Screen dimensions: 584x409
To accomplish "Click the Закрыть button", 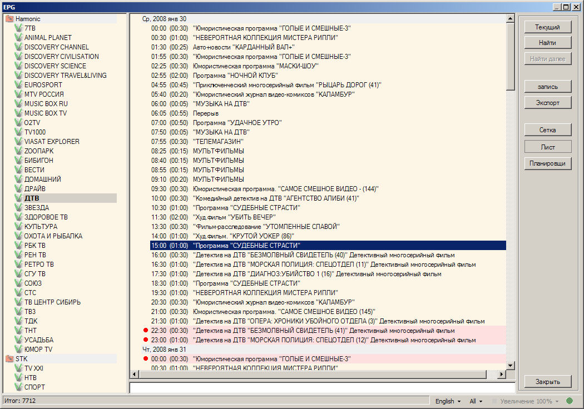I will [x=547, y=381].
